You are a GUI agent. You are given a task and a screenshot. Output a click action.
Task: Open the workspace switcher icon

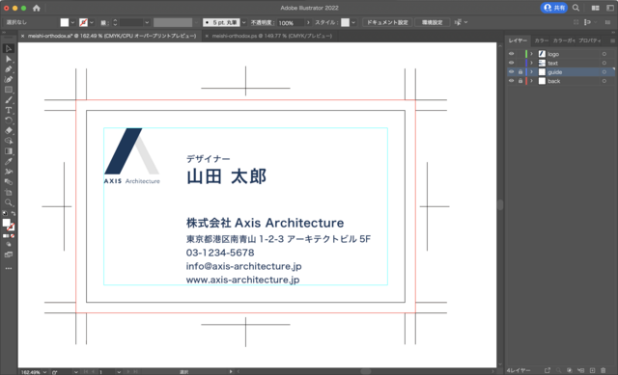[x=609, y=8]
